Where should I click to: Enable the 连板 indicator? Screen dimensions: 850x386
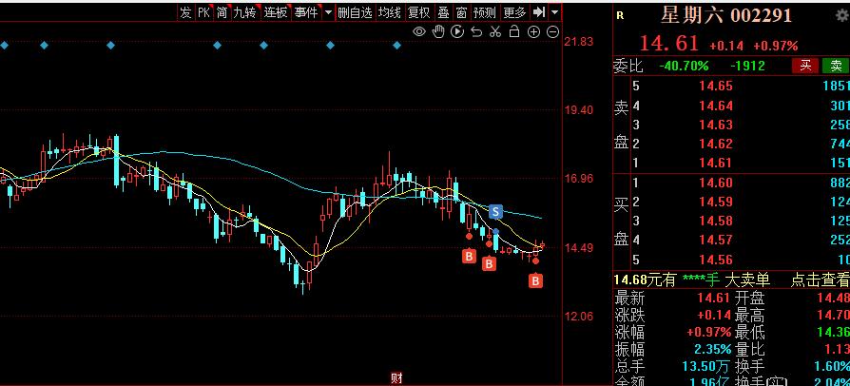(x=276, y=12)
